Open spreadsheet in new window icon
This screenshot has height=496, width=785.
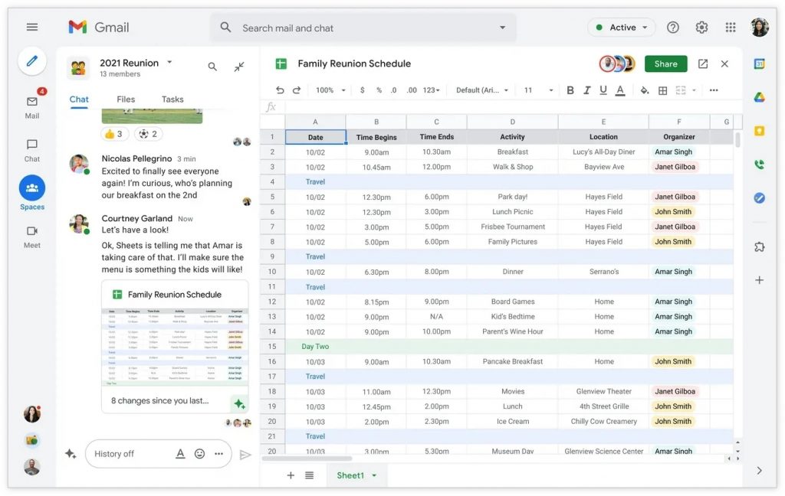click(702, 64)
